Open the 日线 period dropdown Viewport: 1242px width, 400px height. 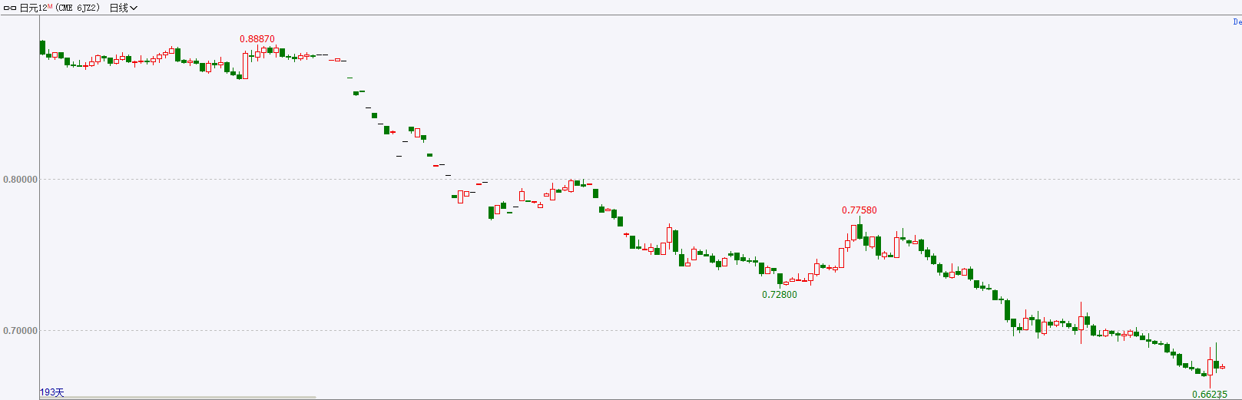pyautogui.click(x=123, y=8)
